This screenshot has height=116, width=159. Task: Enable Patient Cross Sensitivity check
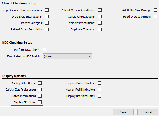47,29
